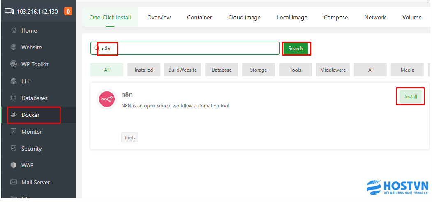The image size is (432, 202).
Task: Open Databases section
Action: click(x=38, y=98)
